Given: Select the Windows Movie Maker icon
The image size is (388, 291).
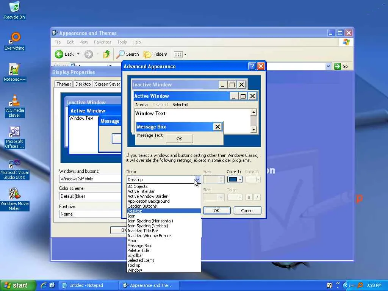Looking at the screenshot, I should [x=14, y=199].
